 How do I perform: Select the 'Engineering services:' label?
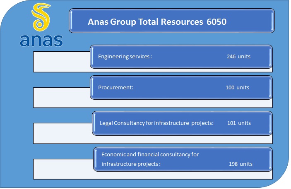125,56
